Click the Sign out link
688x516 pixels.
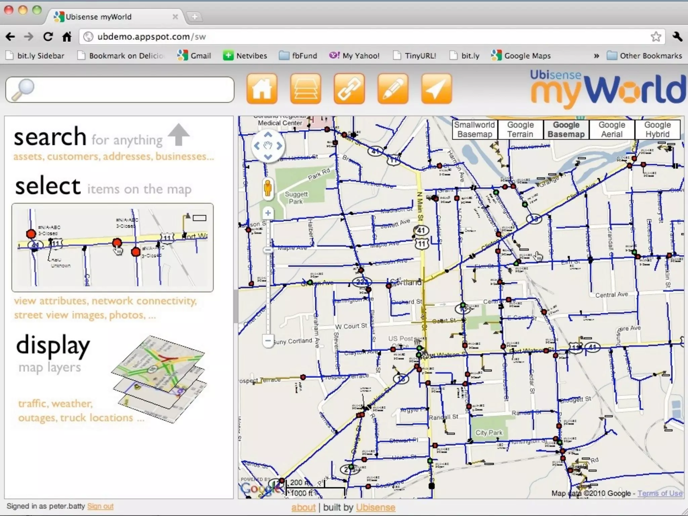(x=100, y=506)
